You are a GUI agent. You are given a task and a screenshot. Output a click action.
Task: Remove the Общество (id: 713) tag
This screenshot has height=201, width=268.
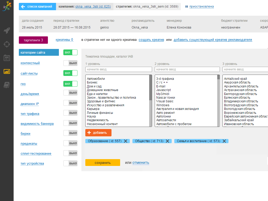[167, 141]
